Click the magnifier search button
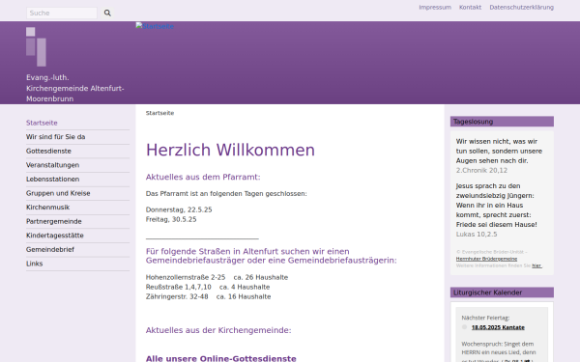The width and height of the screenshot is (580, 362). click(107, 13)
